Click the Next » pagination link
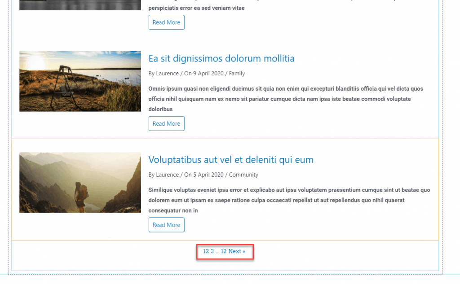 click(237, 252)
